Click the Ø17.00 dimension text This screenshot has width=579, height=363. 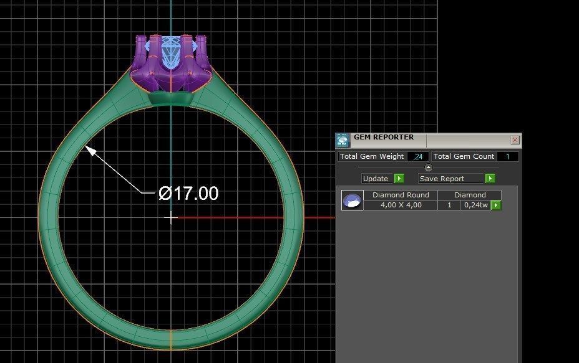(188, 194)
